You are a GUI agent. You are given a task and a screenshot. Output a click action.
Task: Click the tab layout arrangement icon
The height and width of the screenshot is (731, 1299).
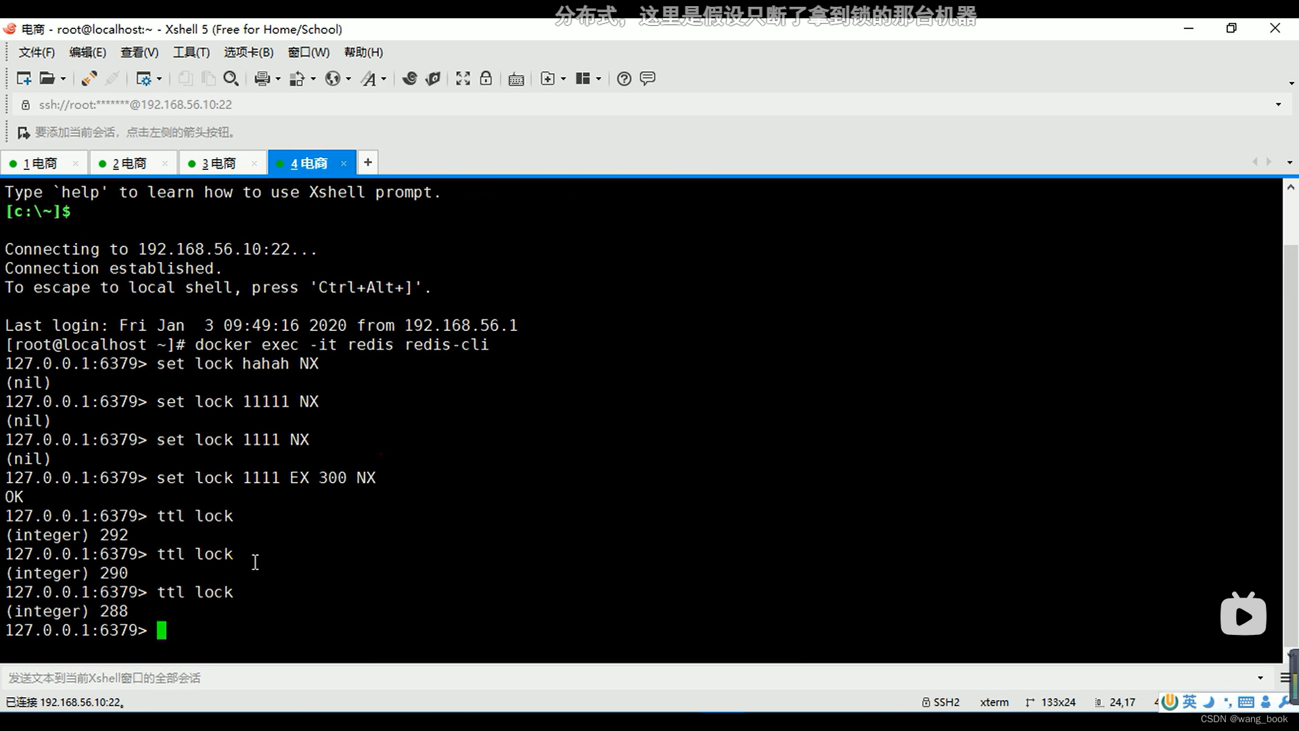583,79
